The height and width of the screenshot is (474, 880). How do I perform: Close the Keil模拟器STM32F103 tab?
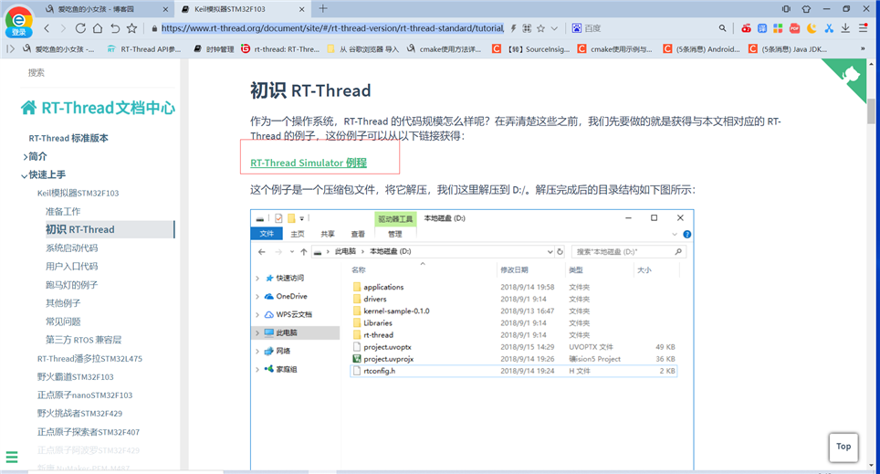[301, 9]
